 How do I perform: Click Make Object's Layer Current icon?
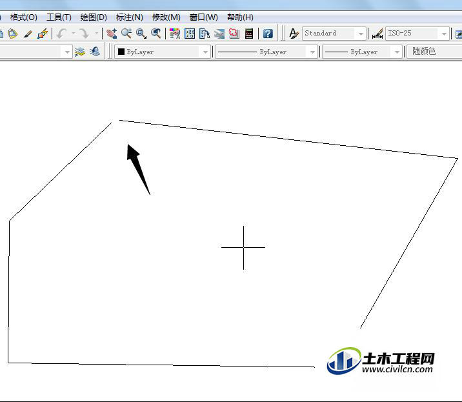point(80,52)
